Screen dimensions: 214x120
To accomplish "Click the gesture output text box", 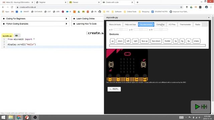I will (x=157, y=45).
